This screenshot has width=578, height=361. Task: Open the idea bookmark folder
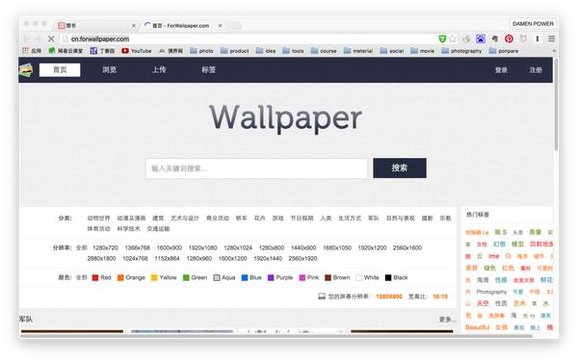tap(266, 51)
